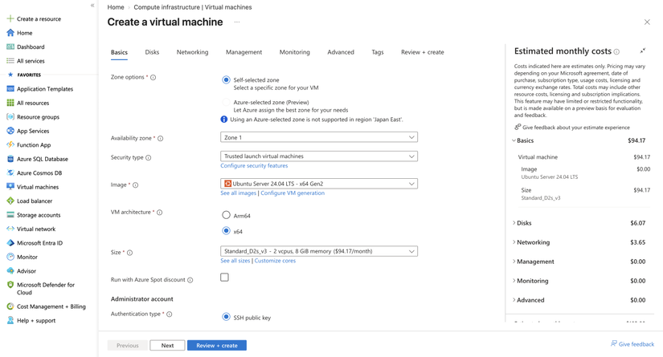
Task: Collapse the cost panel with the shrink arrows icon
Action: (643, 51)
